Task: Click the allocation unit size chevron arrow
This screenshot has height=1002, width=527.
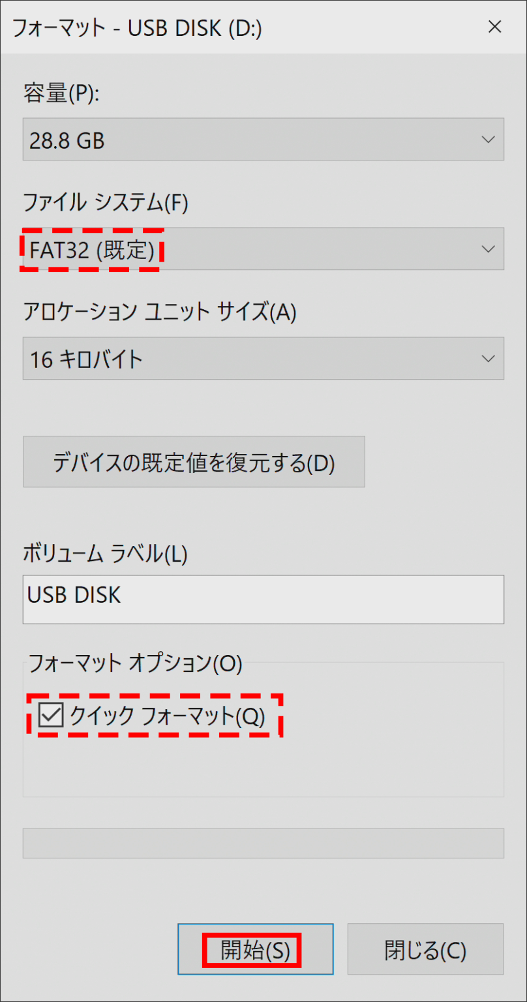Action: (487, 357)
